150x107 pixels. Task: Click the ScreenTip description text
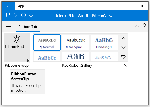(26, 88)
